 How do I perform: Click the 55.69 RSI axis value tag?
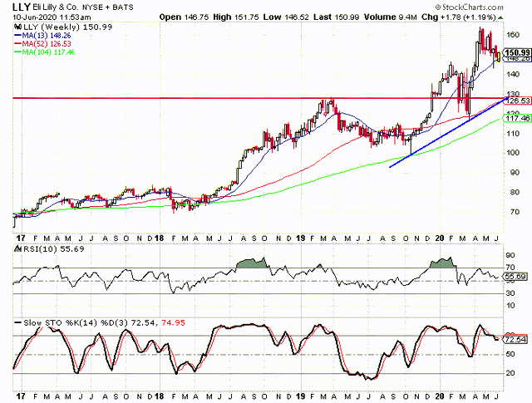point(515,277)
